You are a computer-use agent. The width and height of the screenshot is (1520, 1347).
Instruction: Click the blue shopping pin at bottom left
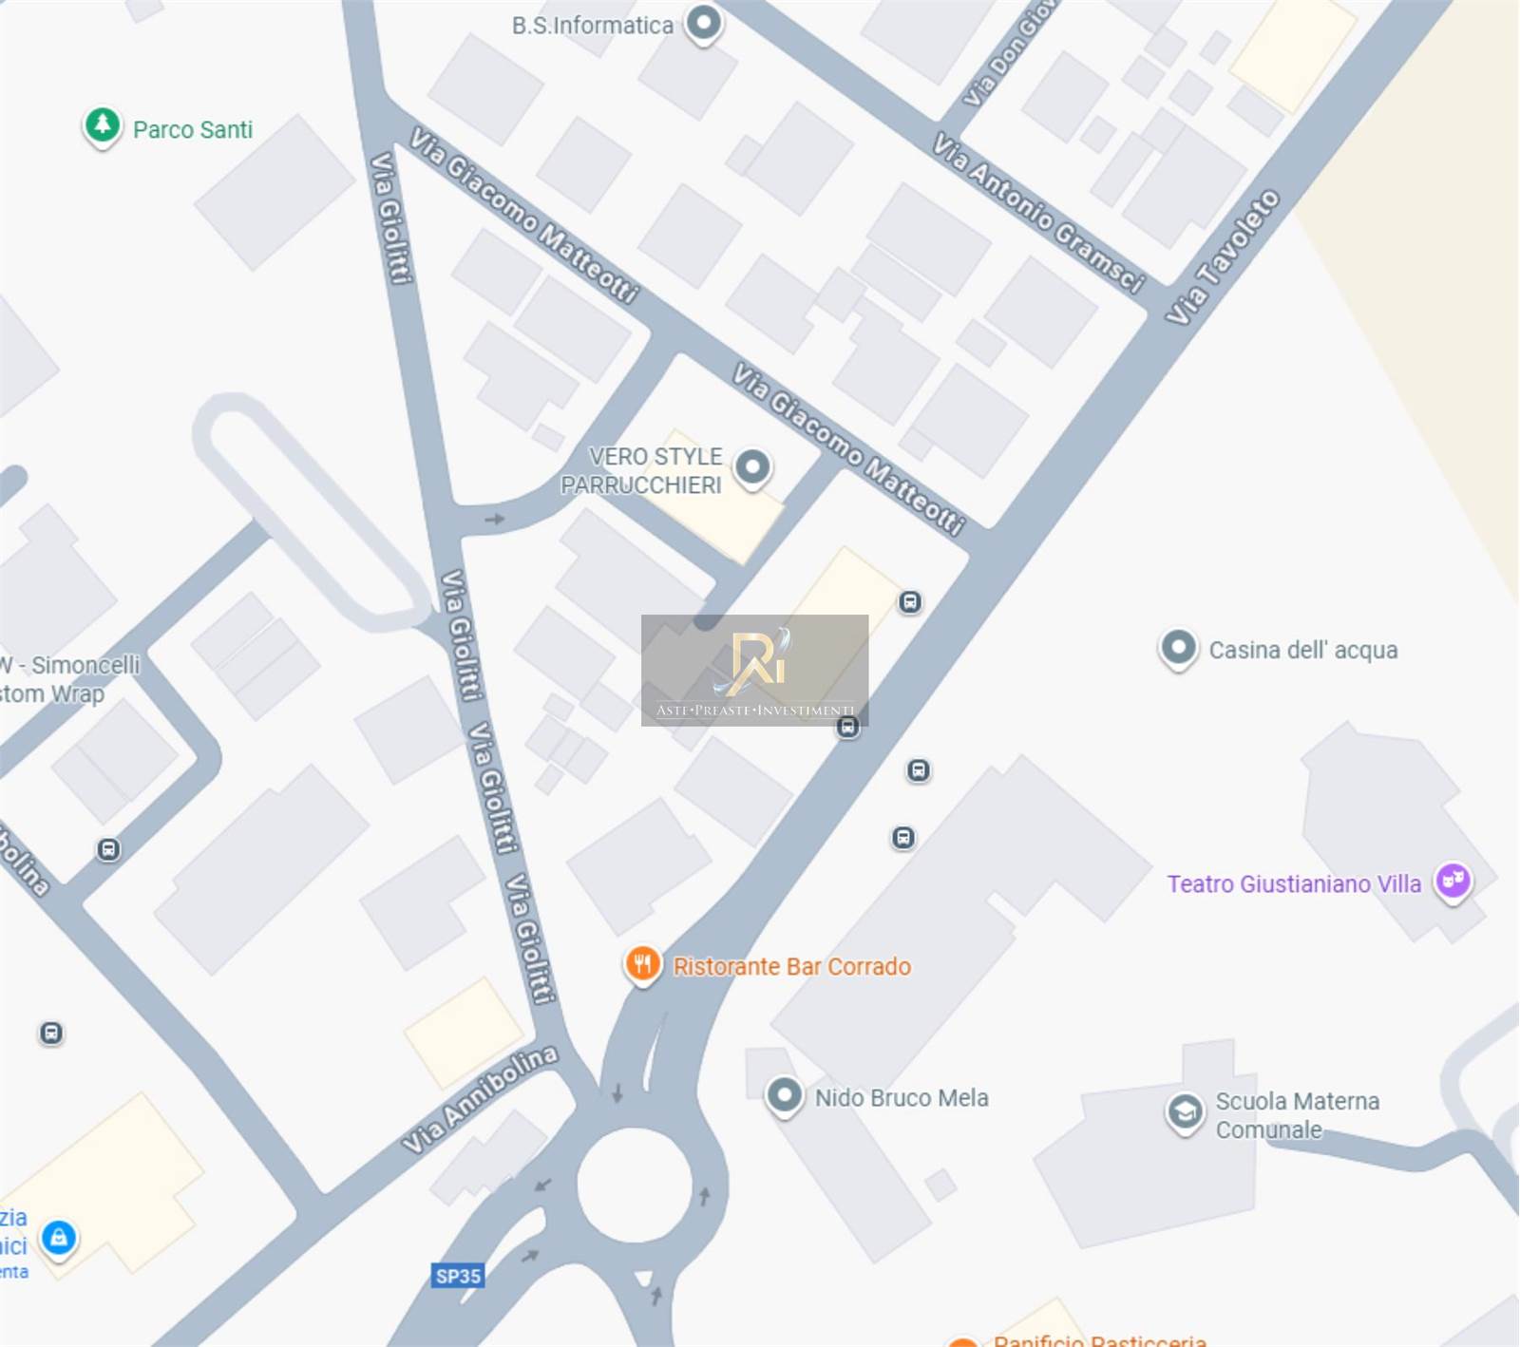click(x=59, y=1238)
